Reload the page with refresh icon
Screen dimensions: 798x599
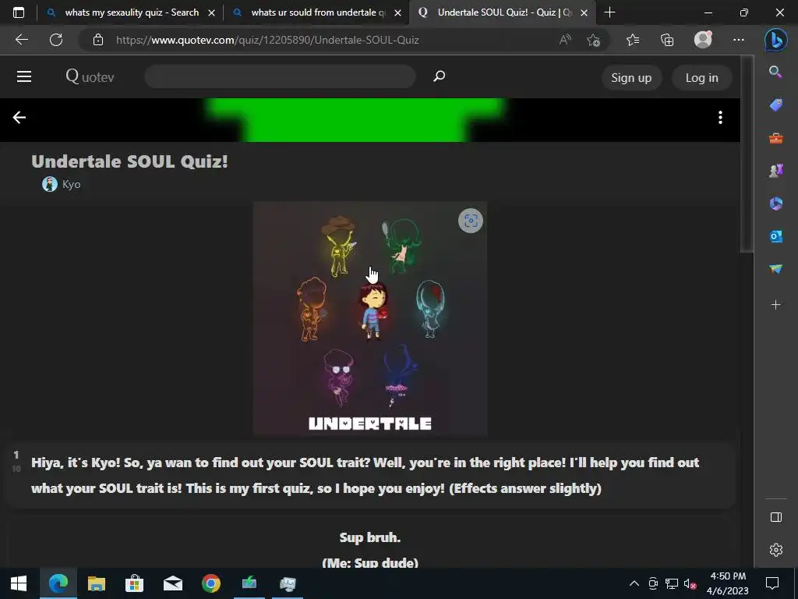pyautogui.click(x=56, y=40)
